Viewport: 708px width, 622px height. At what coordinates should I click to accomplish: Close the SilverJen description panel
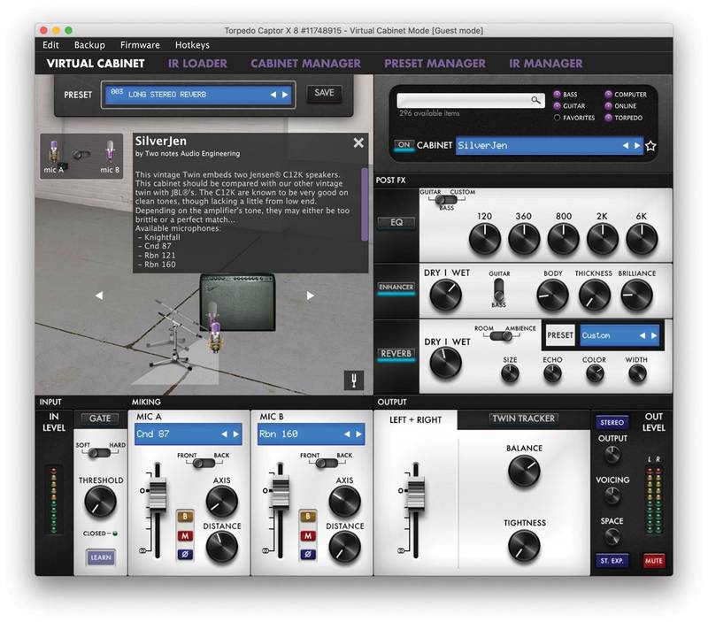(x=358, y=142)
